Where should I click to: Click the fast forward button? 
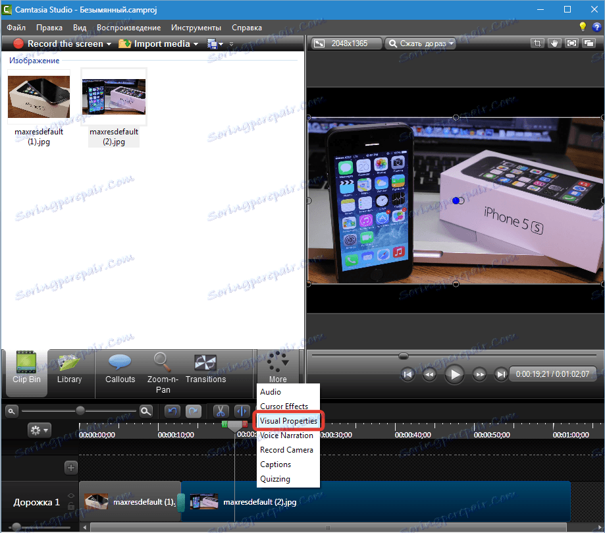[479, 374]
